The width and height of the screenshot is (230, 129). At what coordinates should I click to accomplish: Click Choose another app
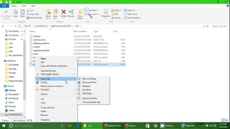pos(93,102)
